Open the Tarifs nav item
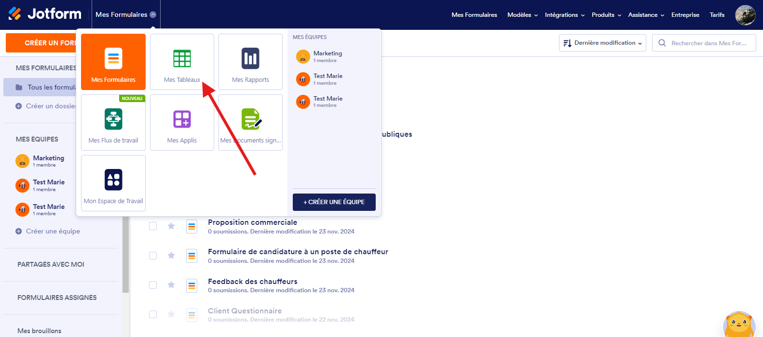The height and width of the screenshot is (337, 763). [x=717, y=15]
